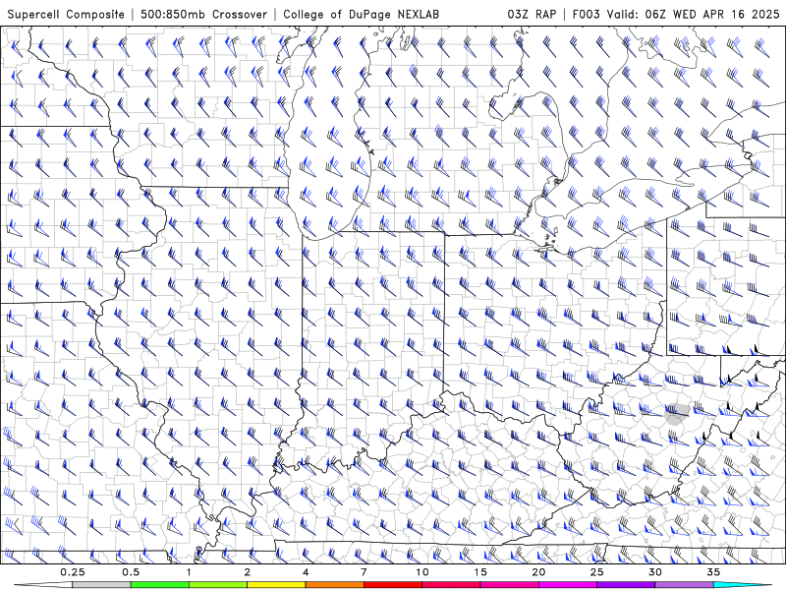Select the lavender 30–35 legend swatch
This screenshot has width=786, height=590.
pyautogui.click(x=684, y=585)
